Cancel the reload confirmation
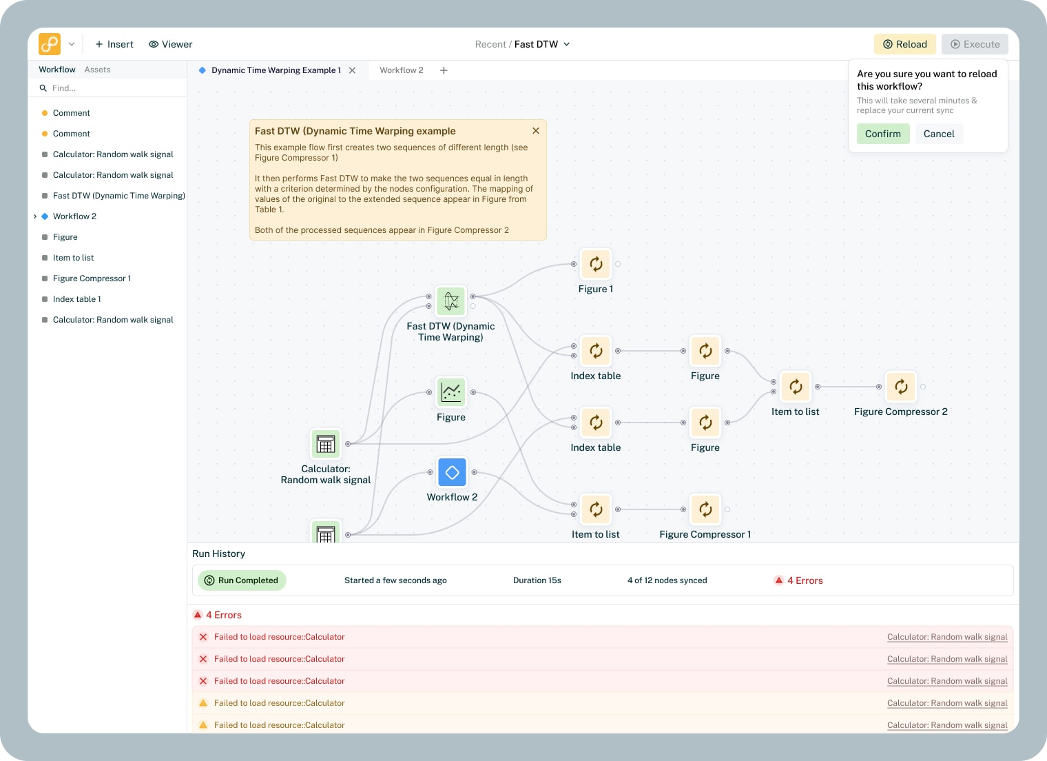Image resolution: width=1047 pixels, height=761 pixels. click(939, 134)
